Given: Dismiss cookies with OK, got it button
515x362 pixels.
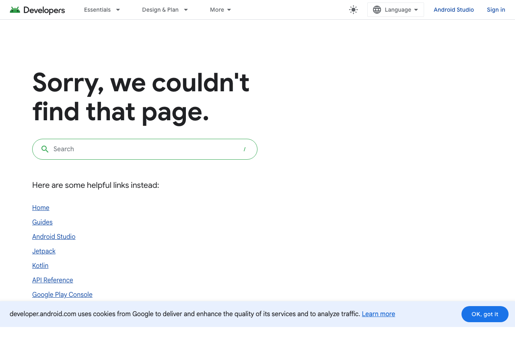Looking at the screenshot, I should coord(485,314).
